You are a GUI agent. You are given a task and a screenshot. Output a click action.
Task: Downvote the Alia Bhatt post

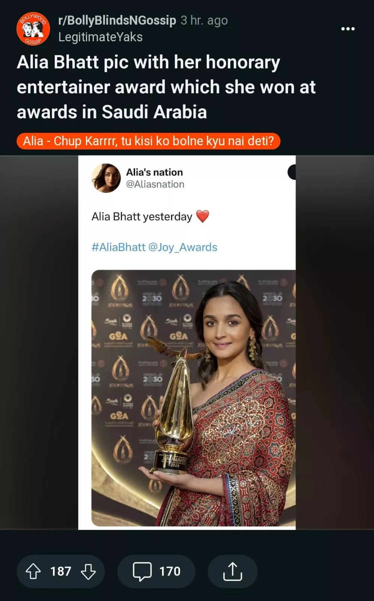89,571
